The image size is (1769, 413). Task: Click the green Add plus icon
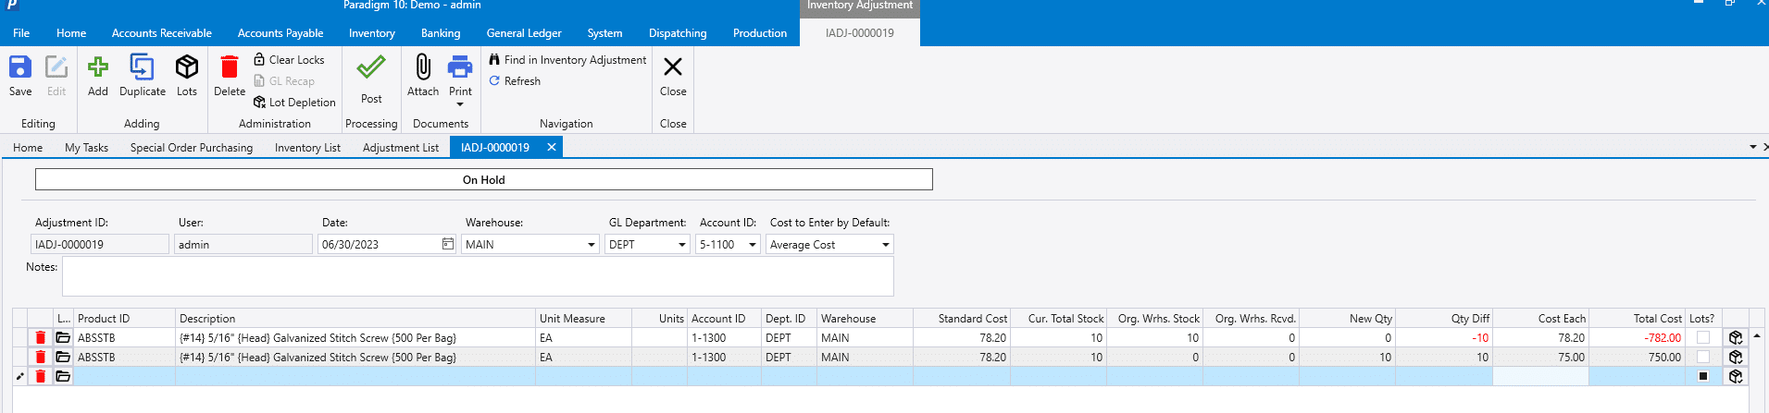[x=97, y=68]
